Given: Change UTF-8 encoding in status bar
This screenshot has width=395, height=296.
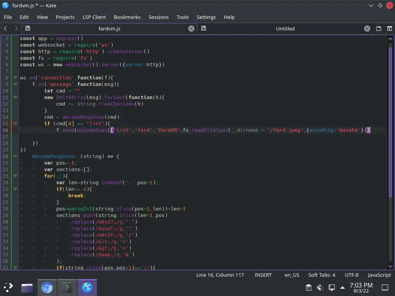Looking at the screenshot, I should 351,275.
